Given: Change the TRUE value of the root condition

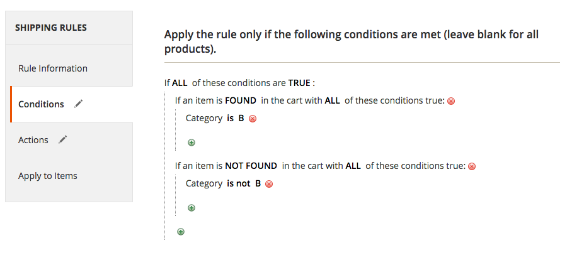Looking at the screenshot, I should pyautogui.click(x=299, y=83).
